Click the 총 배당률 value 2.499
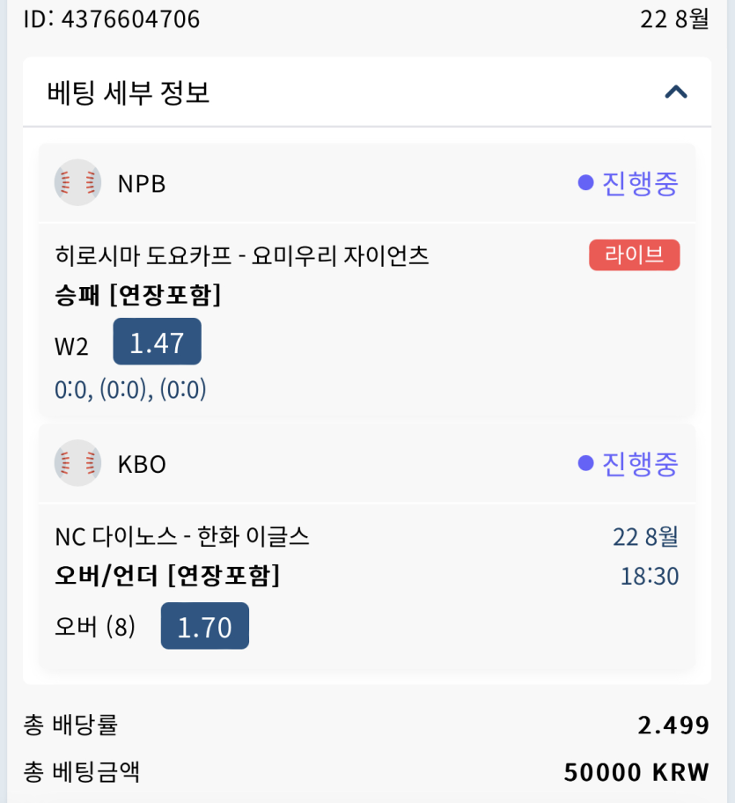Screen dimensions: 735x803 pyautogui.click(x=673, y=725)
